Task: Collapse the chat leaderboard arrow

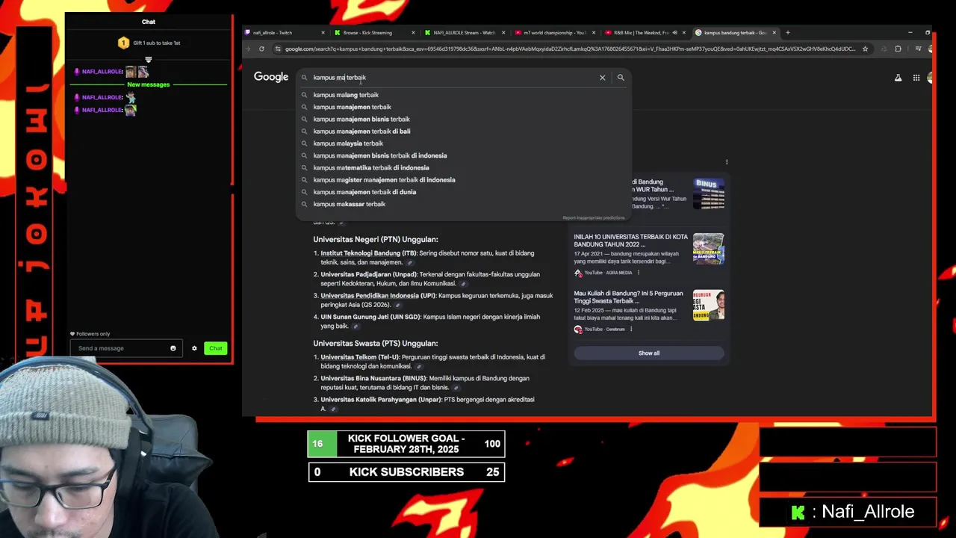Action: point(149,59)
